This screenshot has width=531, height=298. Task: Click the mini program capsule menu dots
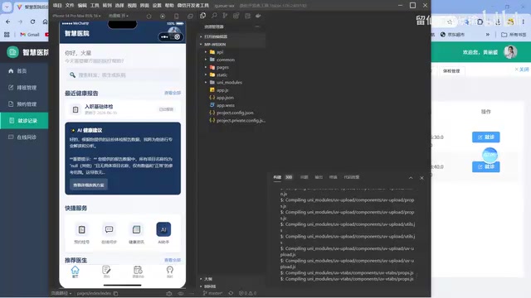165,36
